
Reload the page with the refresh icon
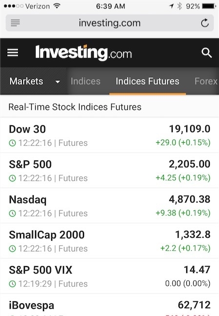[205, 23]
